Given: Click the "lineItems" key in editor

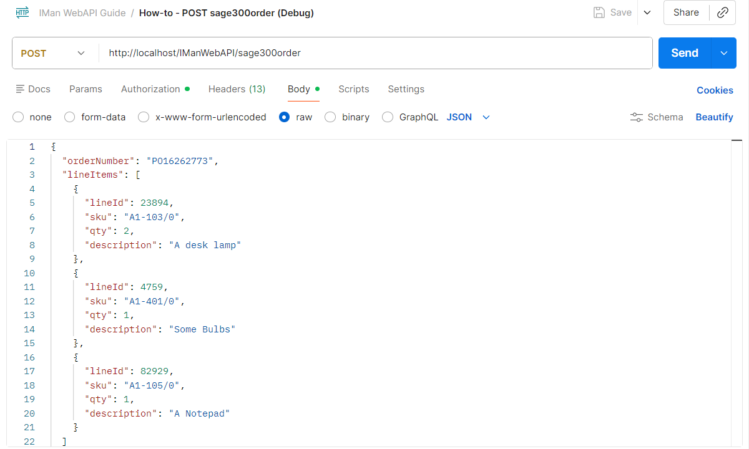Looking at the screenshot, I should [93, 175].
